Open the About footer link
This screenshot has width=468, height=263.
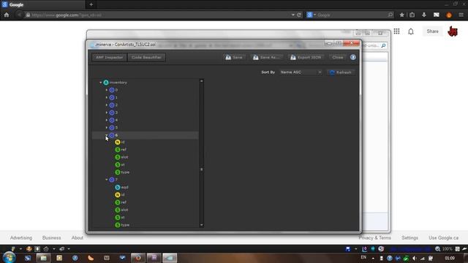[x=78, y=237]
